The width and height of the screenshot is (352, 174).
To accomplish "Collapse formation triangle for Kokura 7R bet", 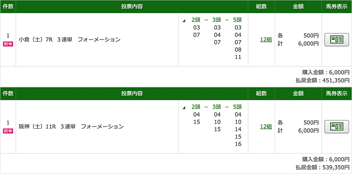I will click(184, 21).
